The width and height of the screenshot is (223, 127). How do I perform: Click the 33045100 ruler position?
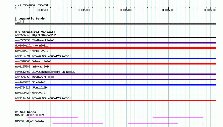[x=126, y=10]
